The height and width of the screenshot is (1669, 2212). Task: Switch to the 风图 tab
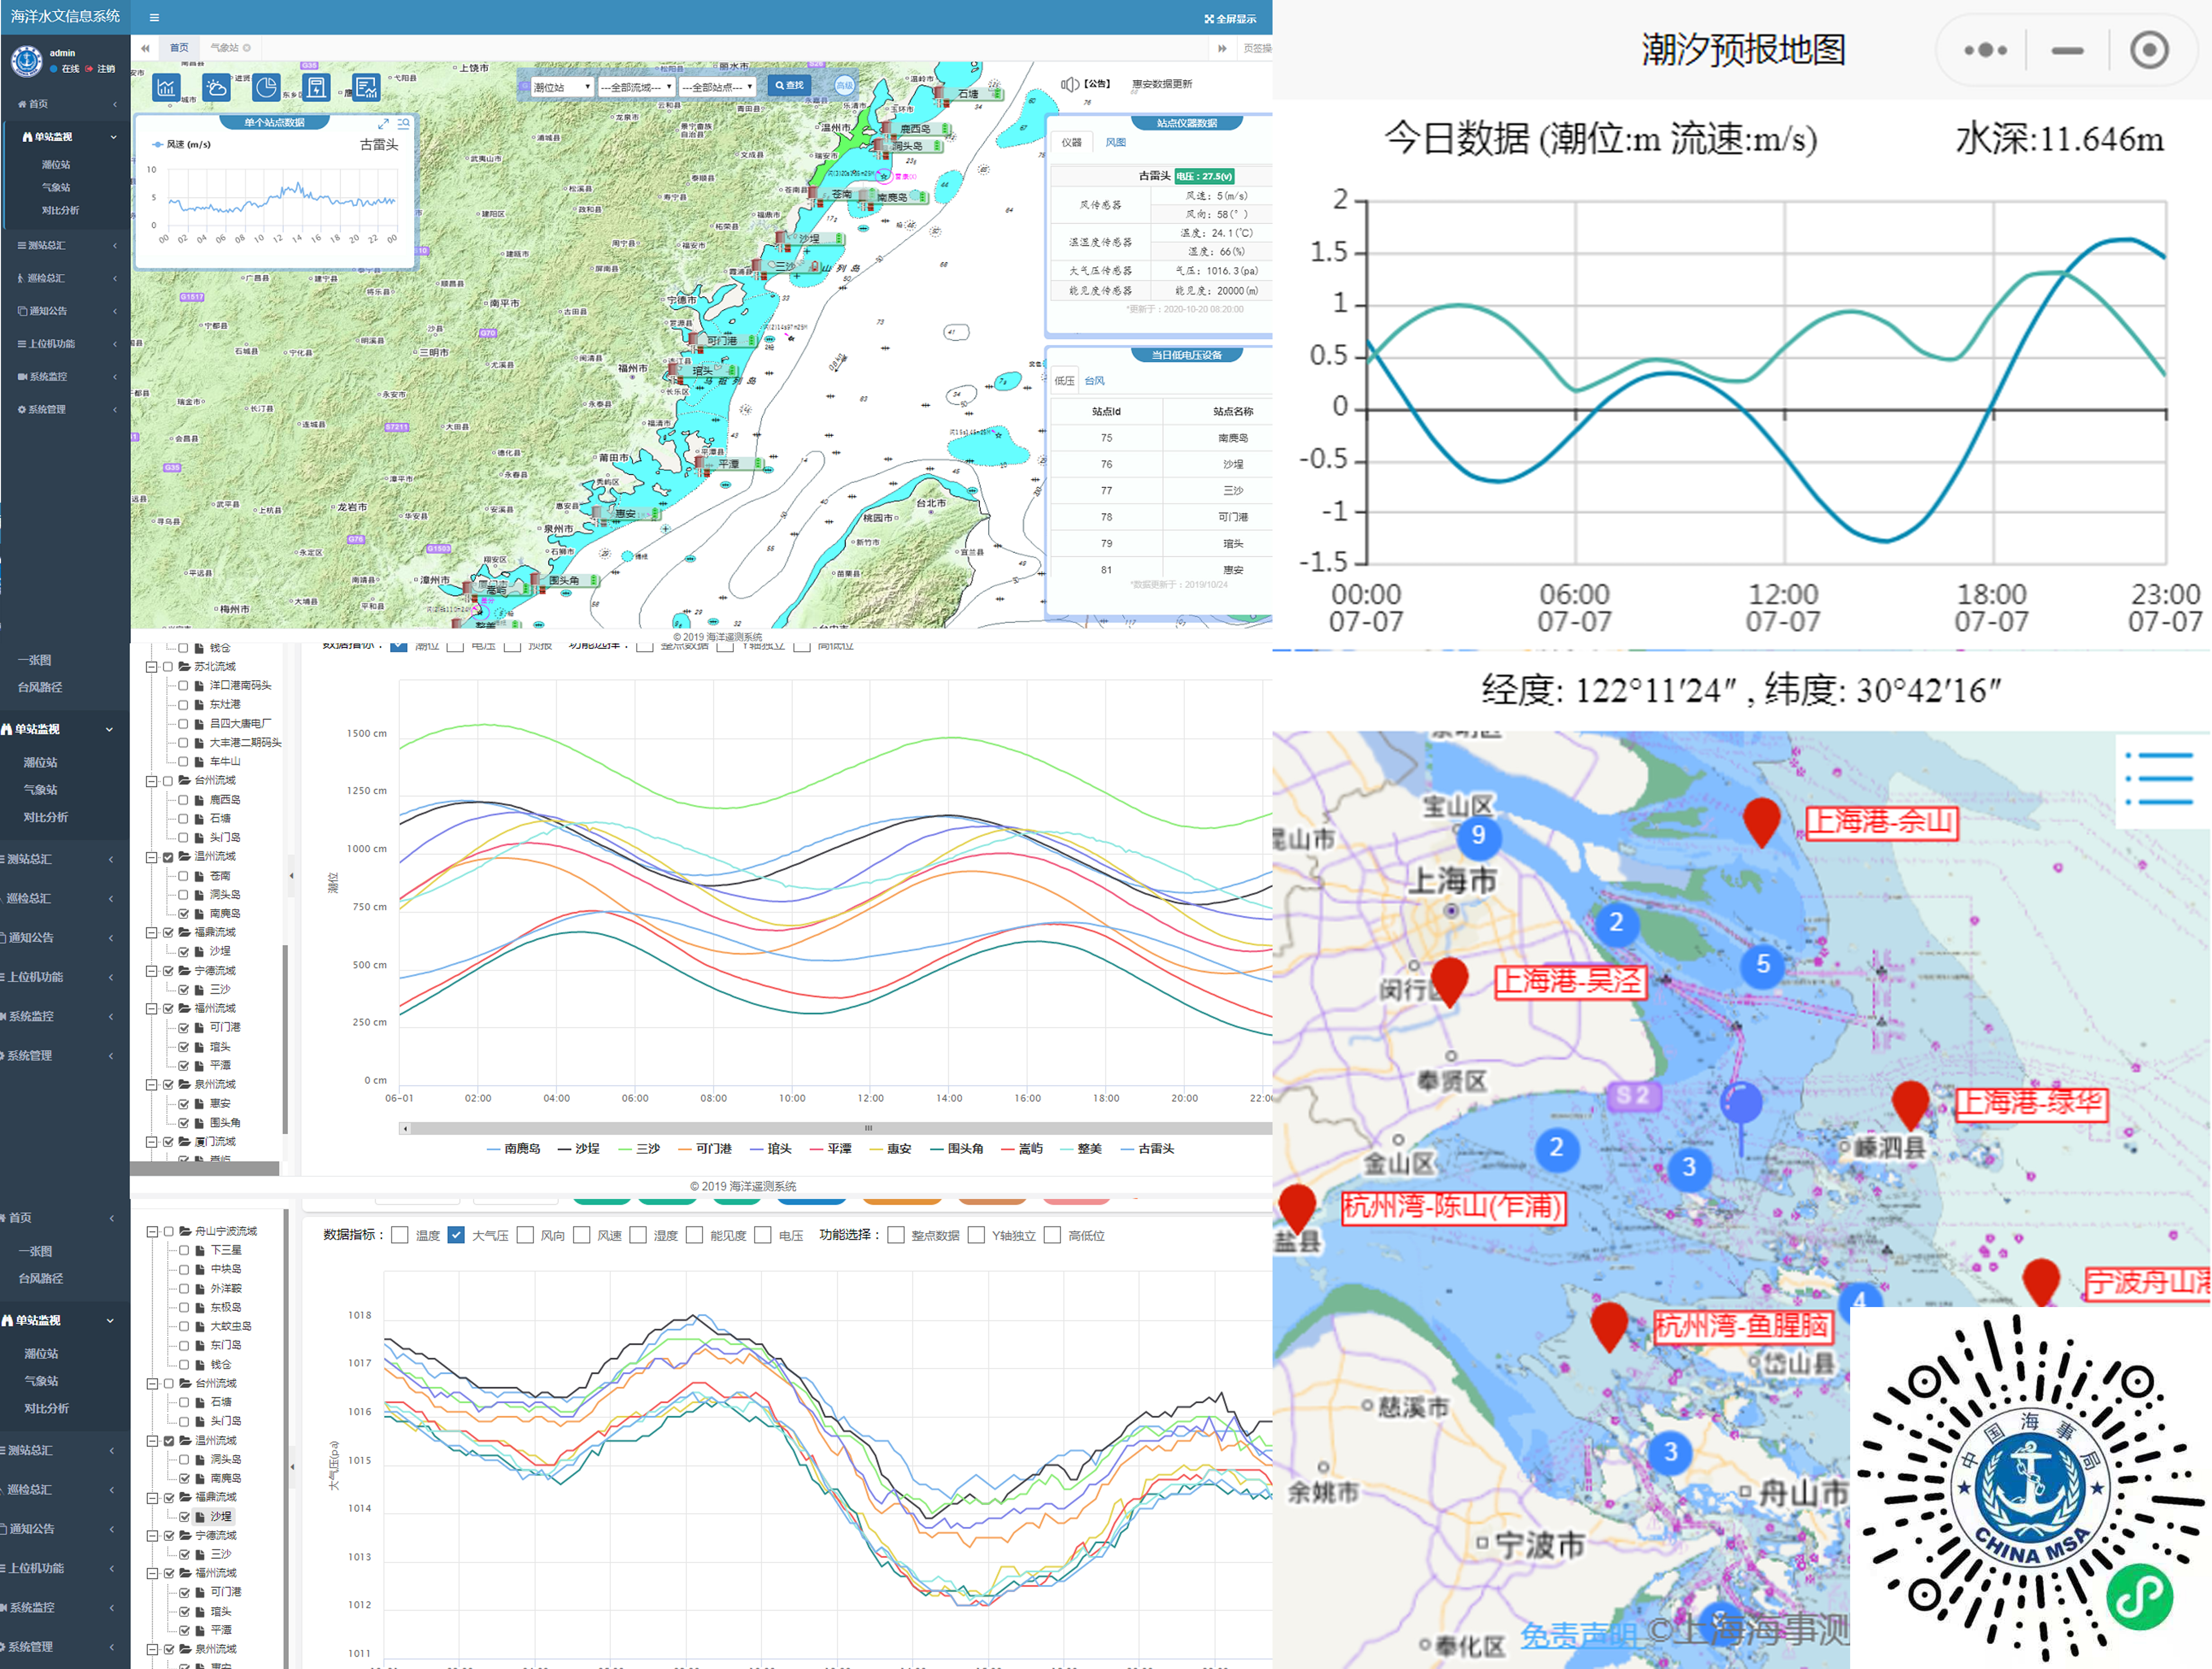point(1116,142)
